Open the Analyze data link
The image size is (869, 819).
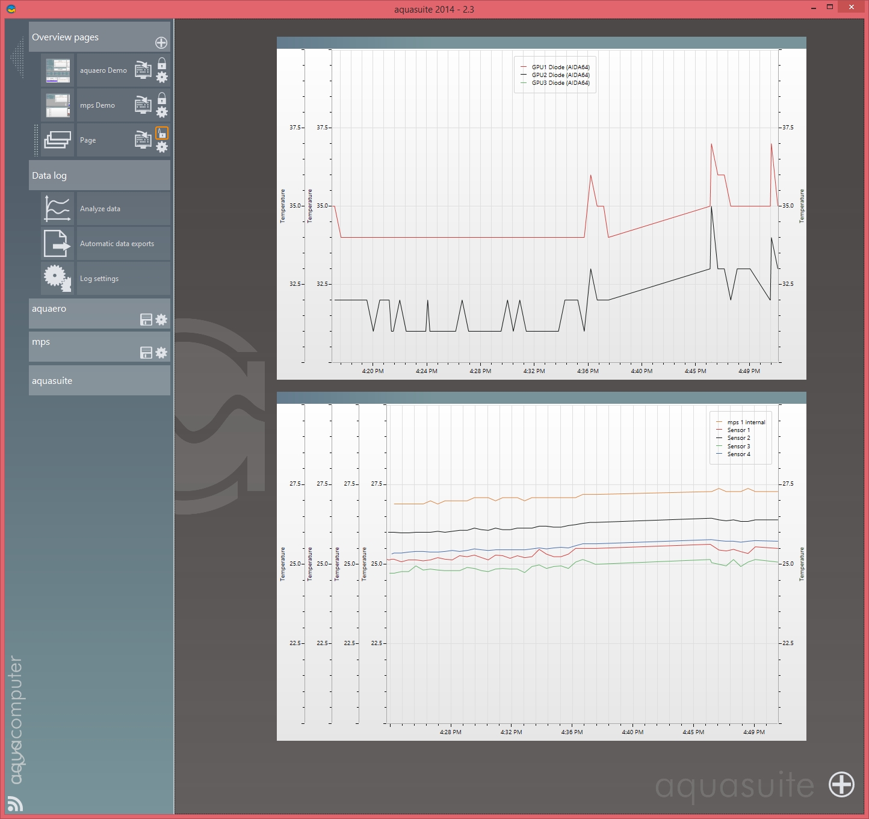click(x=100, y=209)
